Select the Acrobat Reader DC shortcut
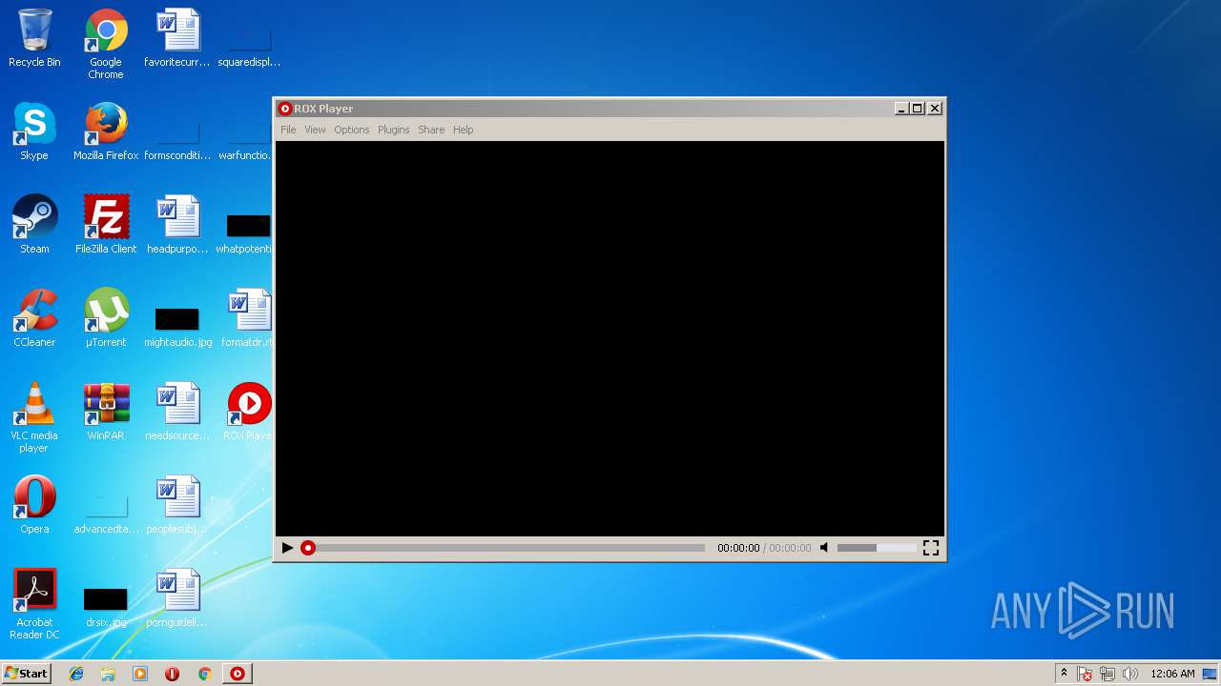Viewport: 1221px width, 686px height. [x=34, y=604]
